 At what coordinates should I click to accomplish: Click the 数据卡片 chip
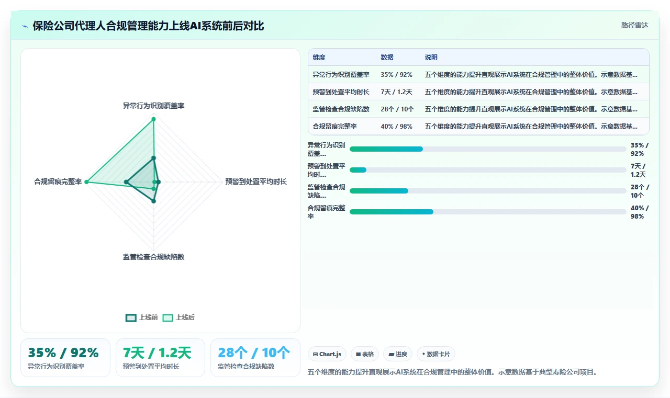(436, 354)
